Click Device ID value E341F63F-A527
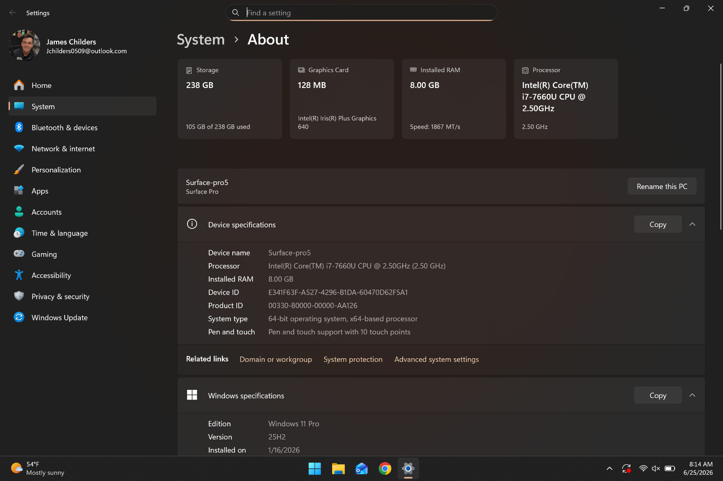The width and height of the screenshot is (723, 481). click(x=338, y=292)
